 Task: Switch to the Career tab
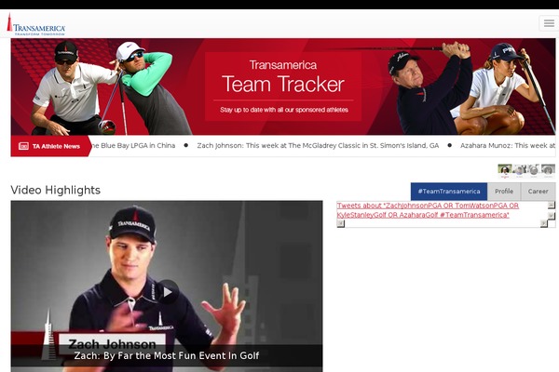pos(538,192)
